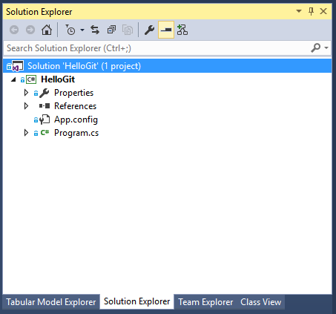Viewport: 336px width, 314px height.
Task: Select the HelloGit project
Action: (x=58, y=79)
